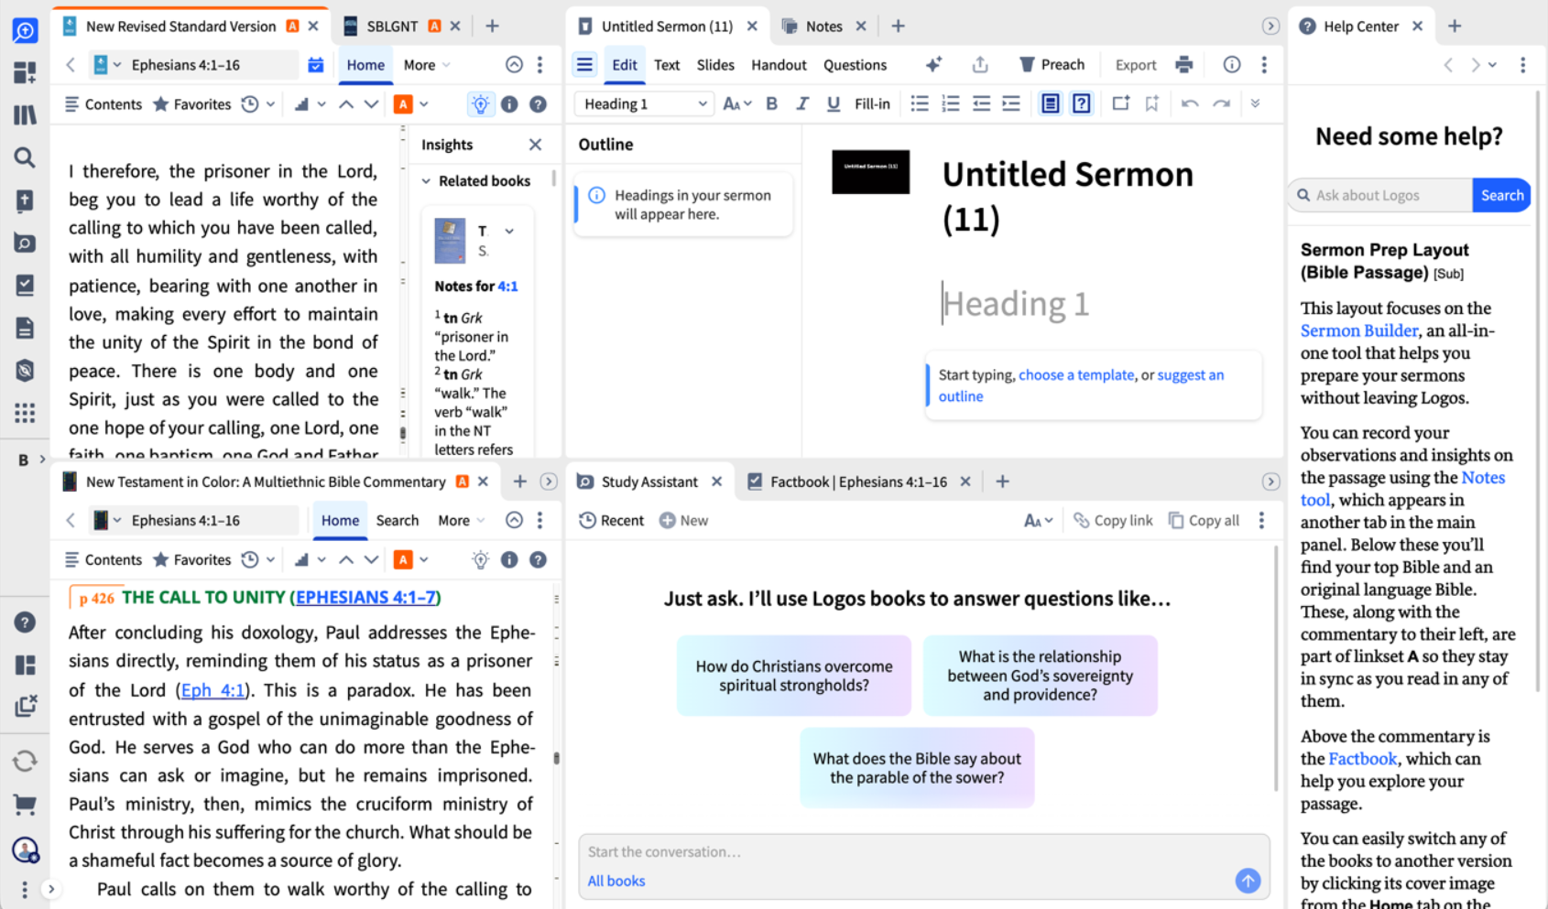
Task: Toggle Insights lightbulb in commentary panel
Action: click(480, 559)
